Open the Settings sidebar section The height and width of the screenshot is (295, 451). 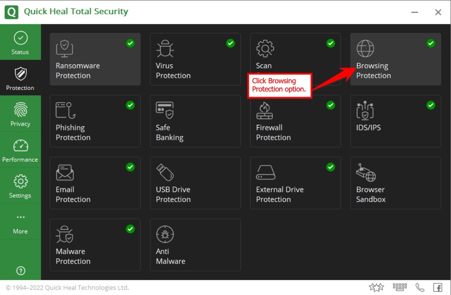point(20,186)
